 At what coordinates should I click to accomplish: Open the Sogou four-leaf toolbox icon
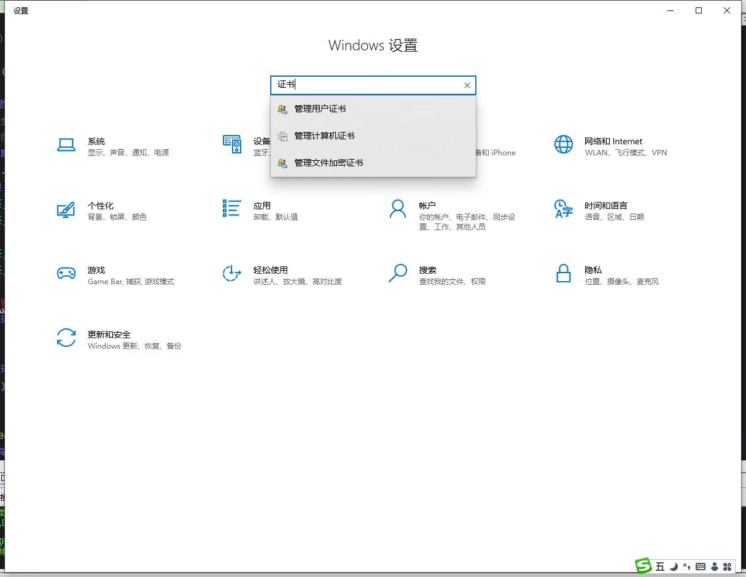(x=728, y=567)
